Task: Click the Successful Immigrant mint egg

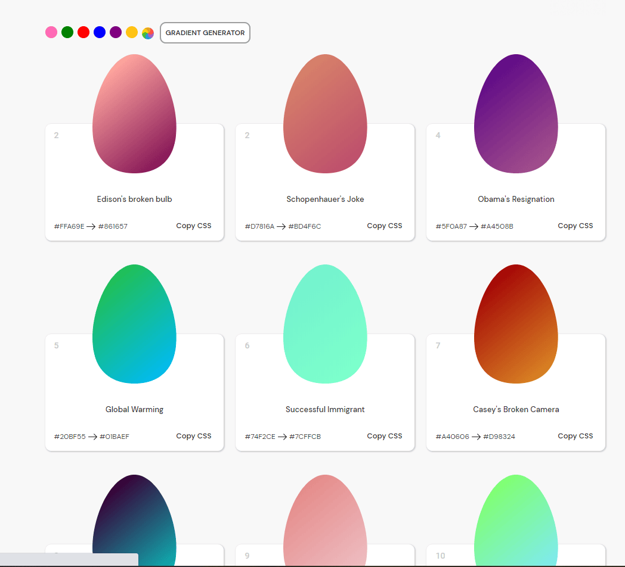Action: pyautogui.click(x=325, y=324)
